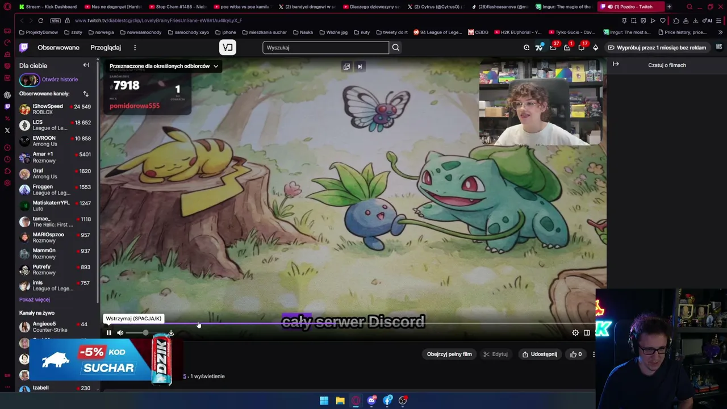This screenshot has height=409, width=727.
Task: Click the Putrefy channel entry
Action: point(55,270)
